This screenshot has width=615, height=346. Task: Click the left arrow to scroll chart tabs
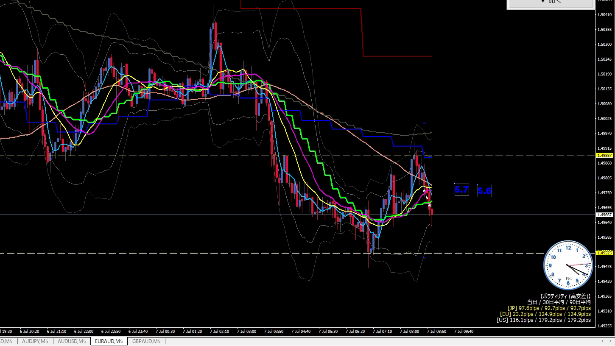point(603,341)
